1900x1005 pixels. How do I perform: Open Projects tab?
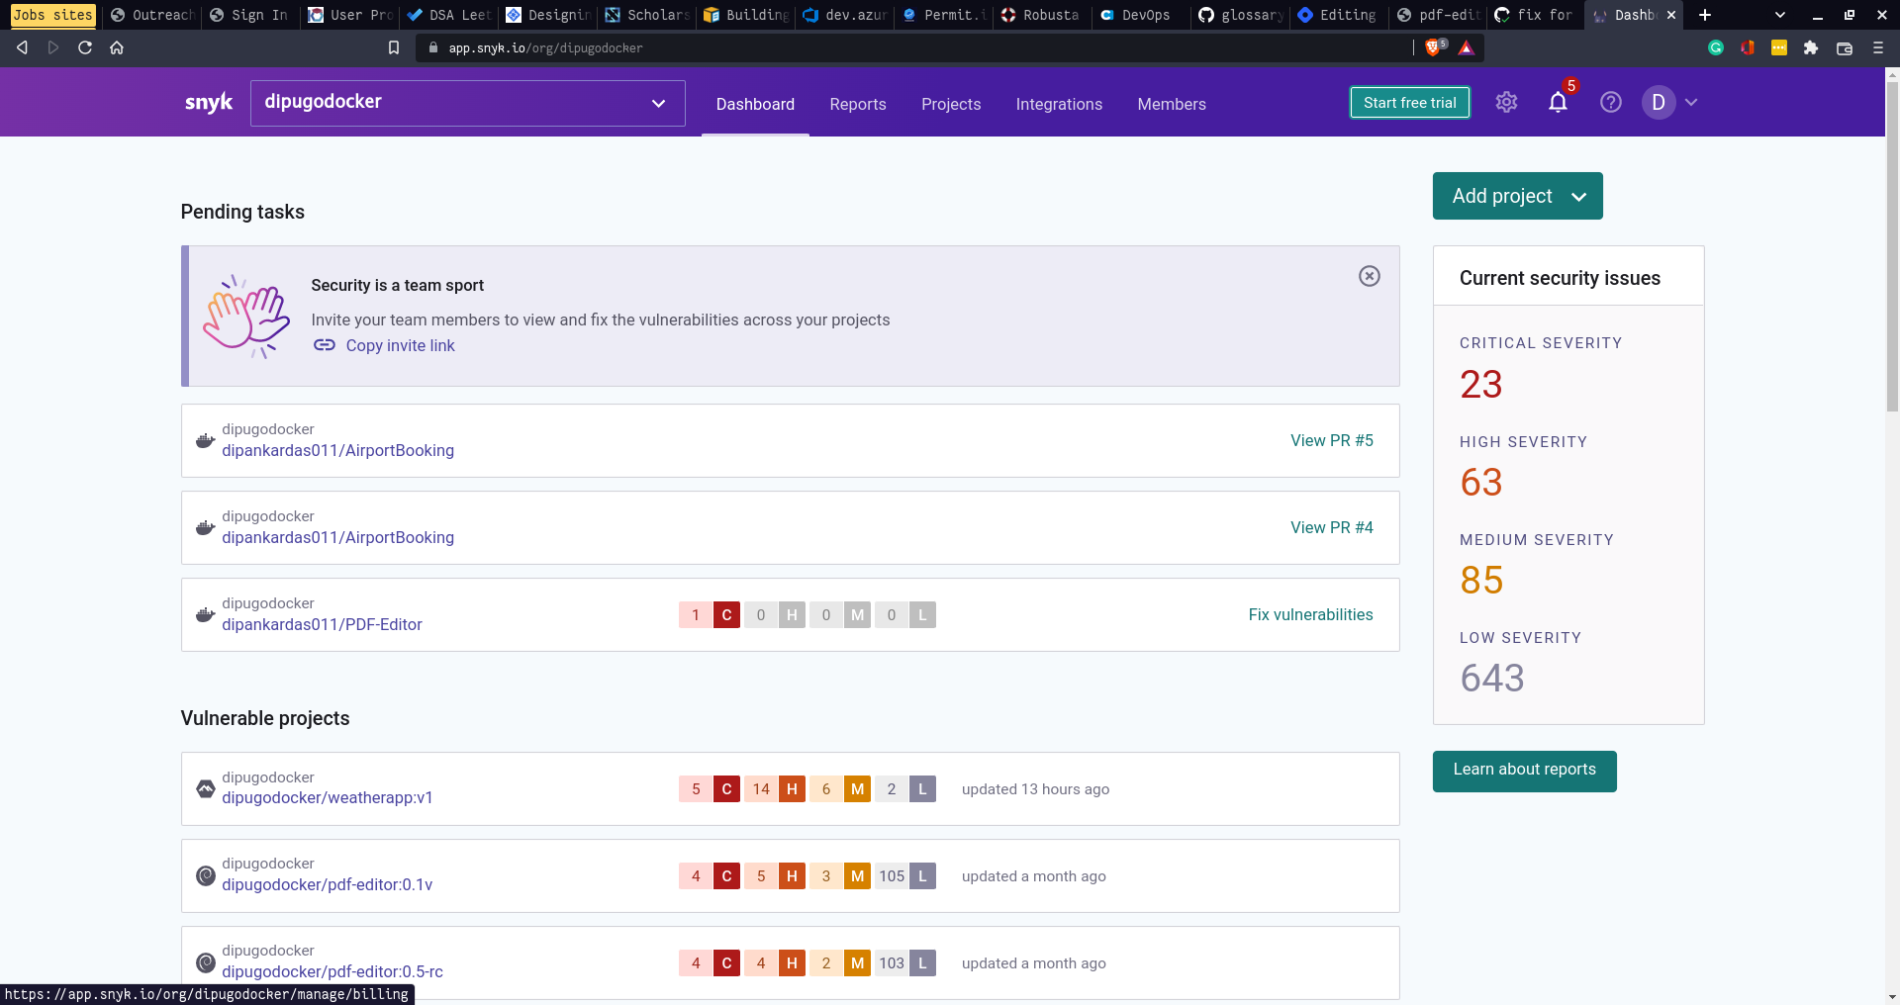click(x=951, y=104)
